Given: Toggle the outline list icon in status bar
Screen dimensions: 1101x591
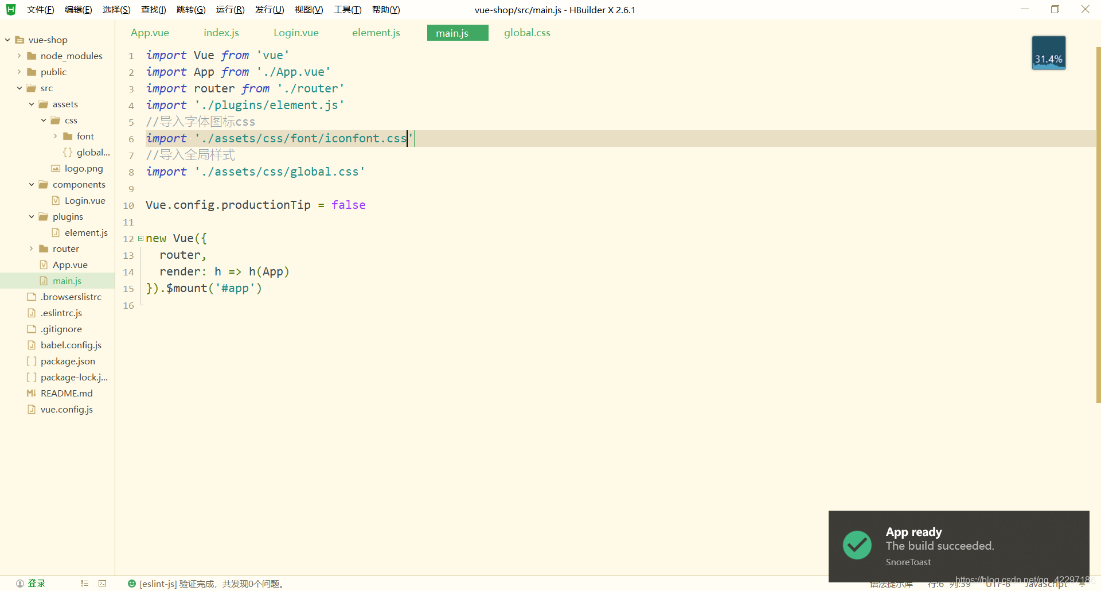Looking at the screenshot, I should click(85, 584).
